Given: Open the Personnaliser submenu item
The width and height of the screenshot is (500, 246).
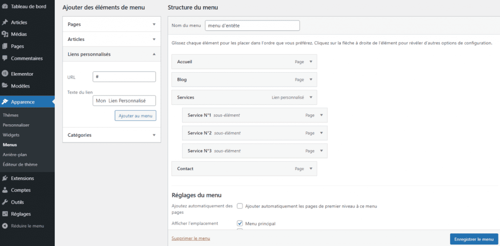Looking at the screenshot, I should [x=16, y=125].
